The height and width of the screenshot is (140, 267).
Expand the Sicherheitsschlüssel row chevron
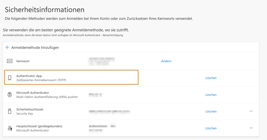[251, 111]
